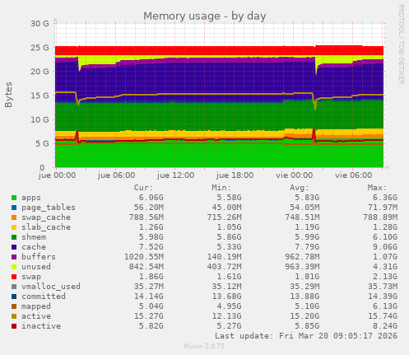
Task: Click the buffers current value 1020.55M
Action: click(144, 257)
